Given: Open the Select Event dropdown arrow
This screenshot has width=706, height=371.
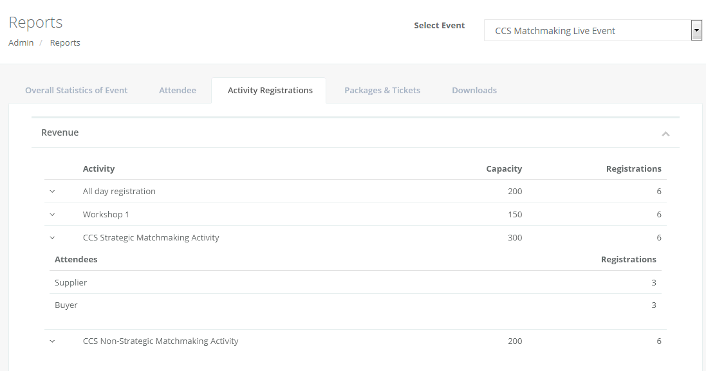Looking at the screenshot, I should pyautogui.click(x=696, y=30).
